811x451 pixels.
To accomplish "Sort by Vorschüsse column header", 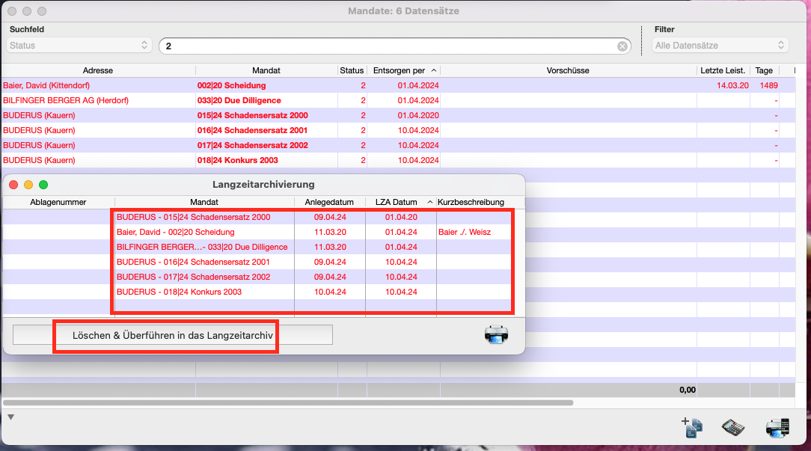I will [568, 70].
